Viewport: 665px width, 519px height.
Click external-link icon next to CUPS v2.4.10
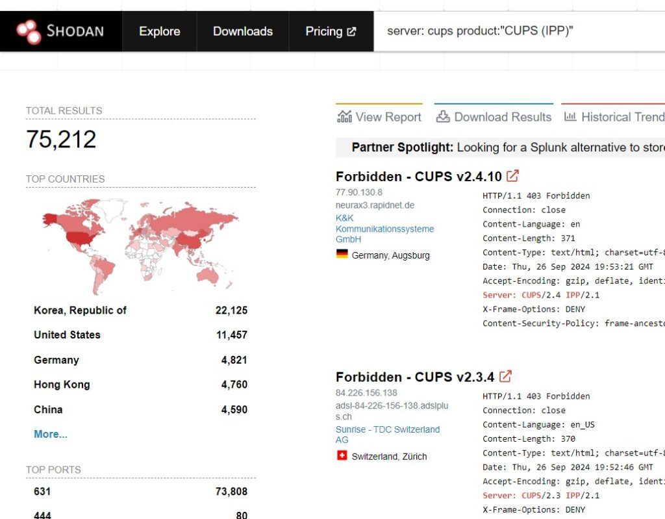(x=512, y=175)
